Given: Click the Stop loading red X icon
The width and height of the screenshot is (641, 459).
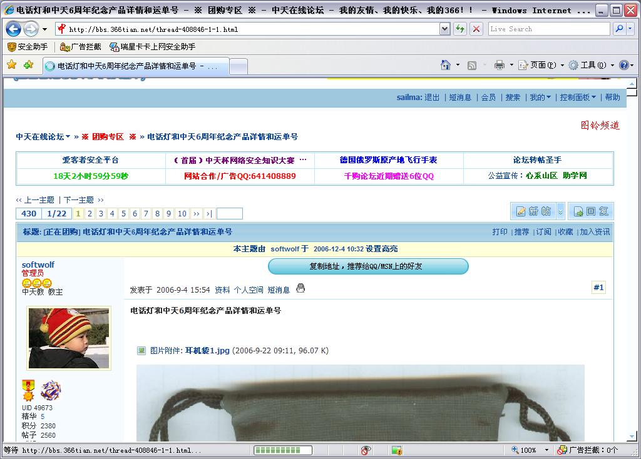Looking at the screenshot, I should [476, 29].
